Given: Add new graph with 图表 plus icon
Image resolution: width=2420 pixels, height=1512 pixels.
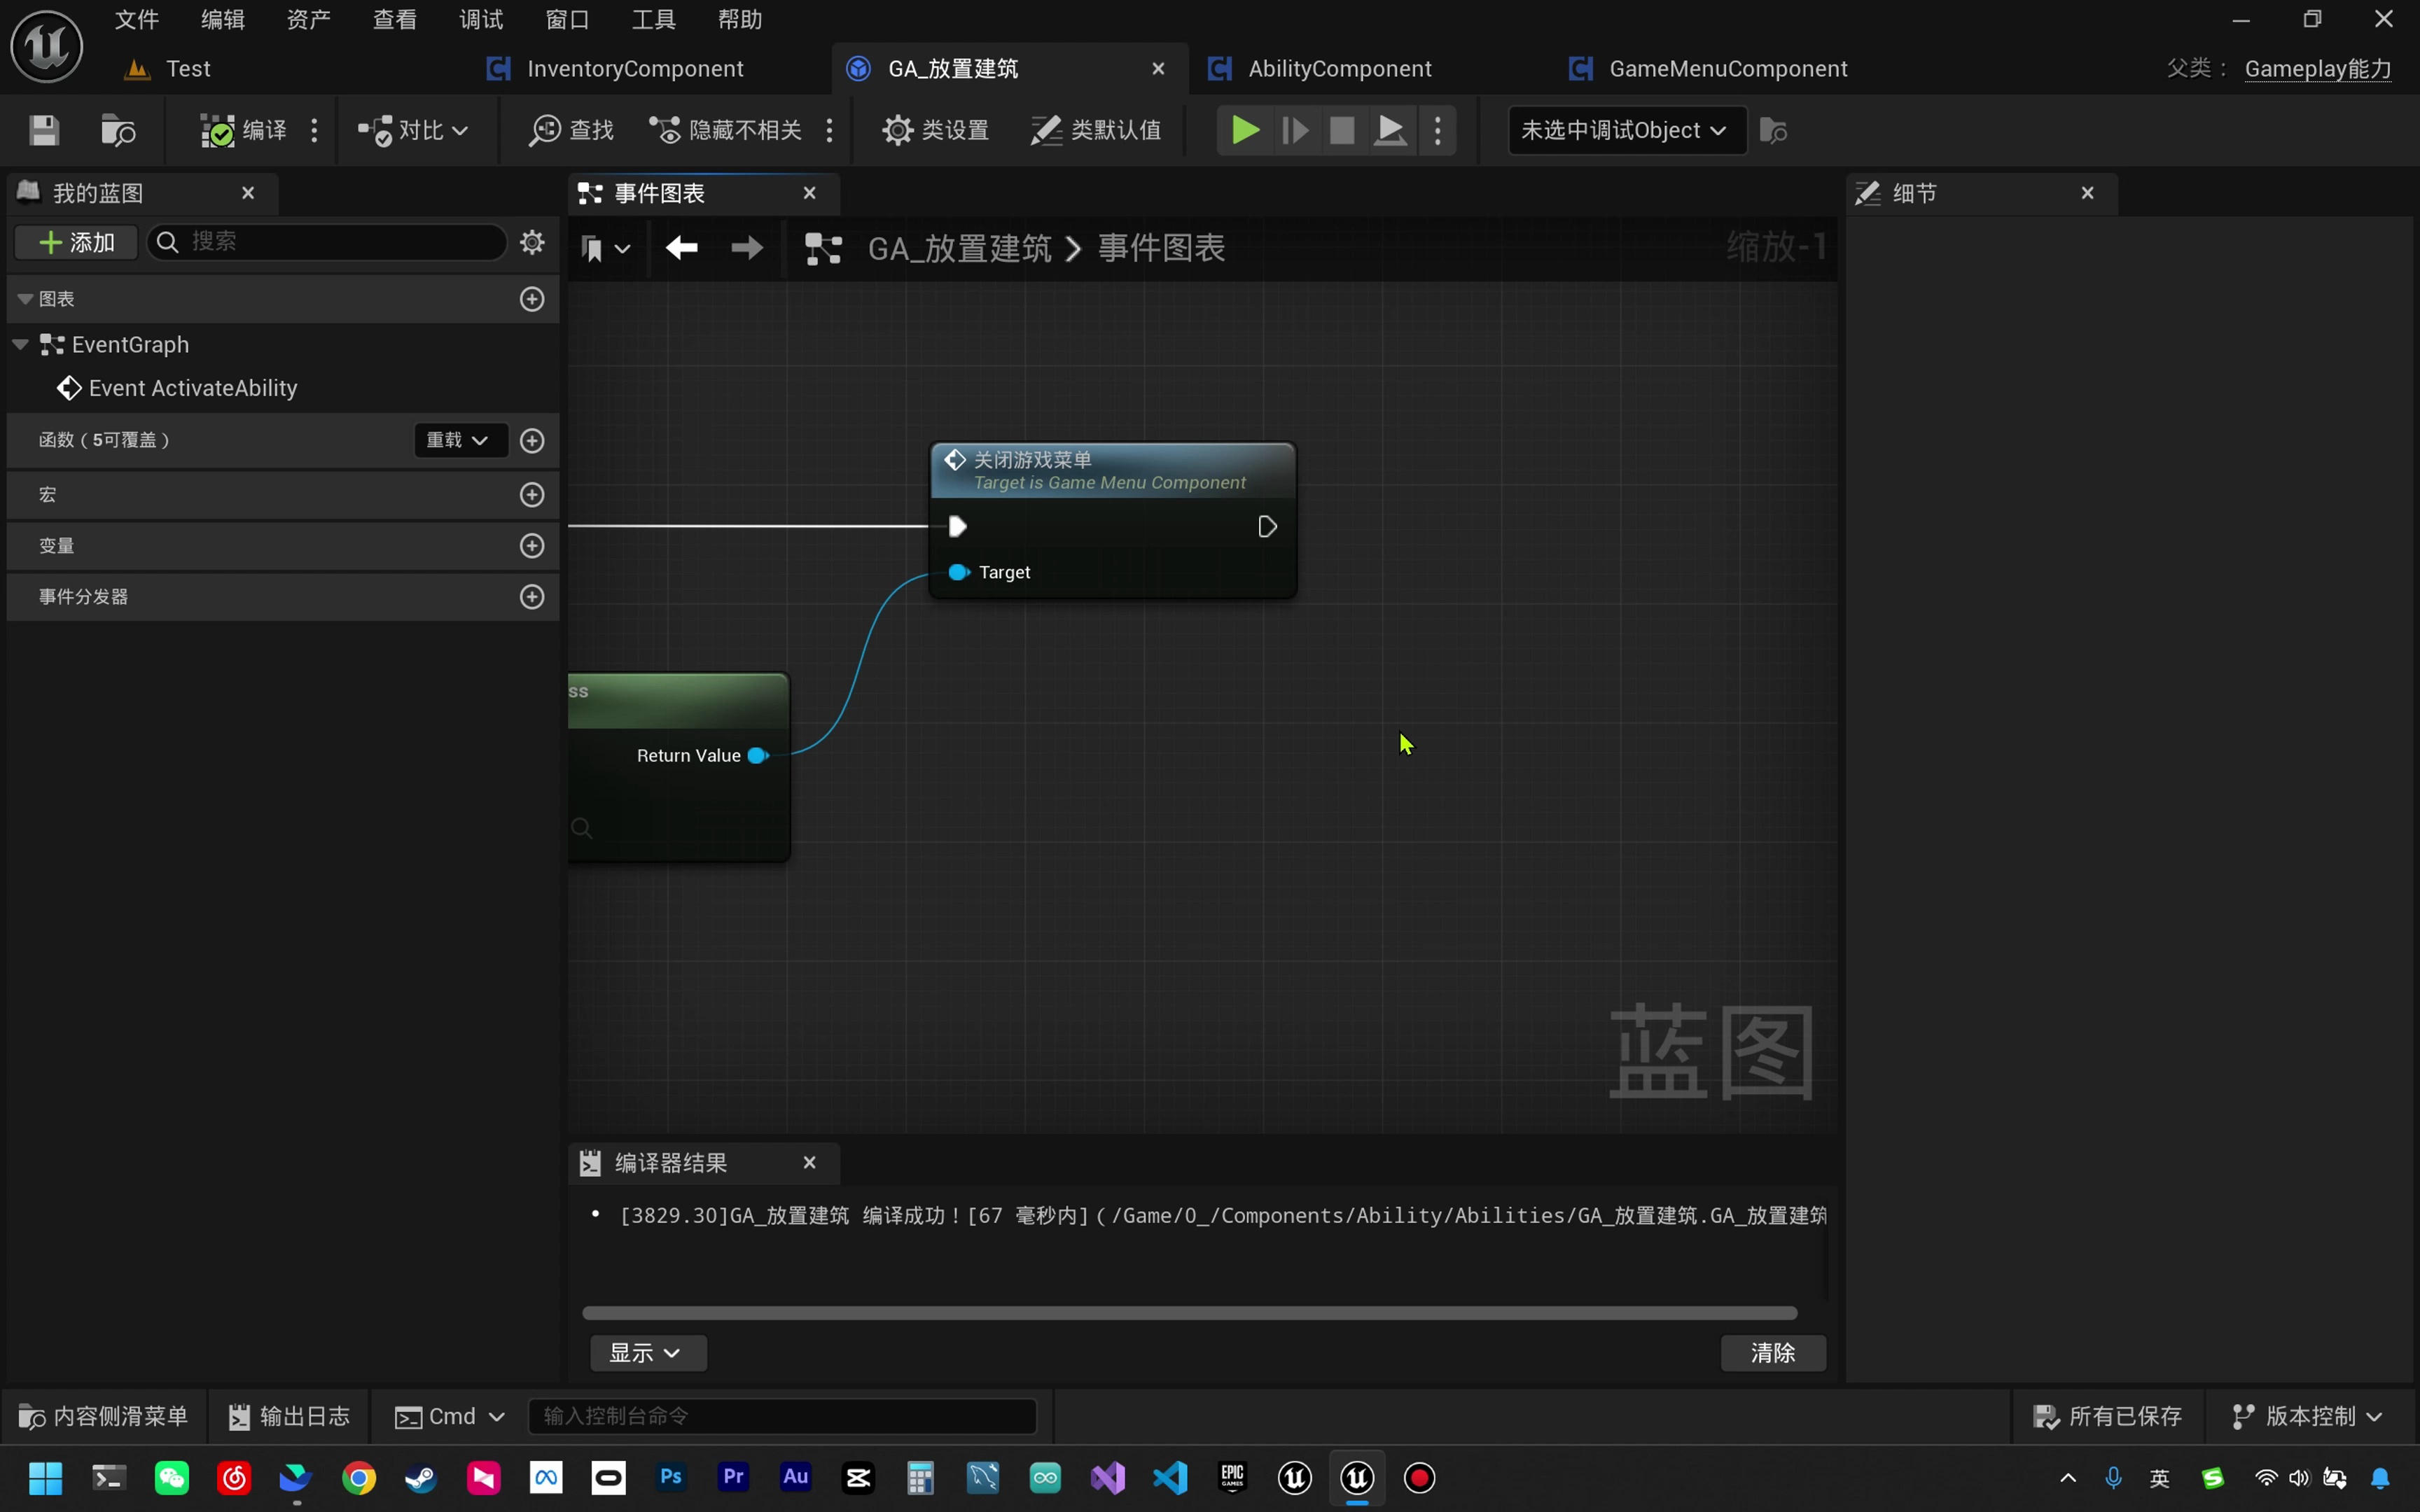Looking at the screenshot, I should (532, 299).
